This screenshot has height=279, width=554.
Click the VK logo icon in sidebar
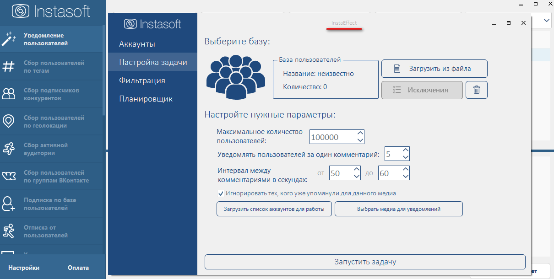tap(9, 176)
